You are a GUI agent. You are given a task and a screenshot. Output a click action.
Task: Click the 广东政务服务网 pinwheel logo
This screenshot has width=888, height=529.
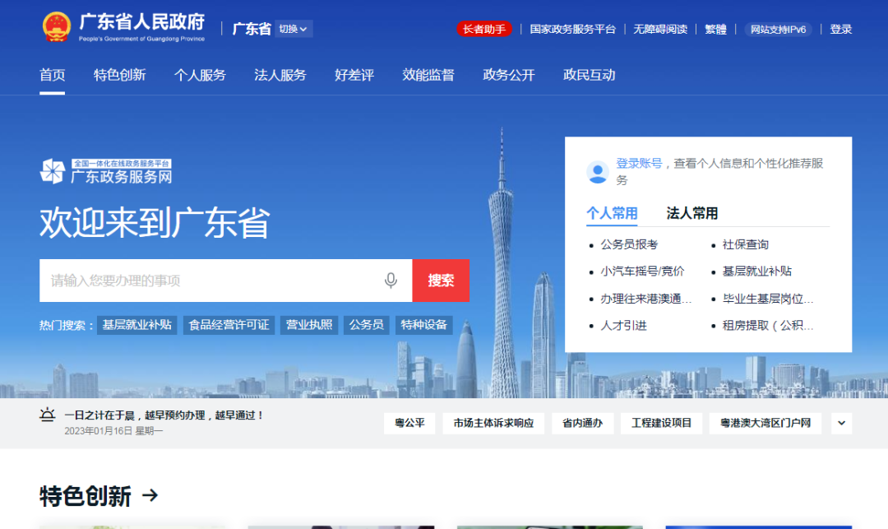click(53, 171)
